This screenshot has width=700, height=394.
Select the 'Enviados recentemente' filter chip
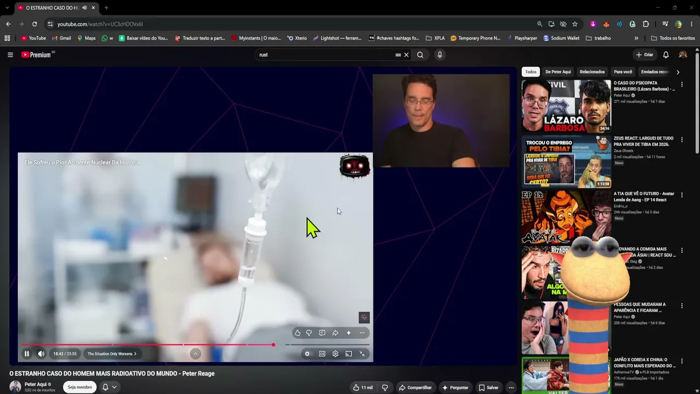(x=654, y=72)
